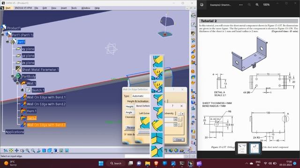
Task: Select the seventh closed corner relief icon
Action: coord(157,138)
